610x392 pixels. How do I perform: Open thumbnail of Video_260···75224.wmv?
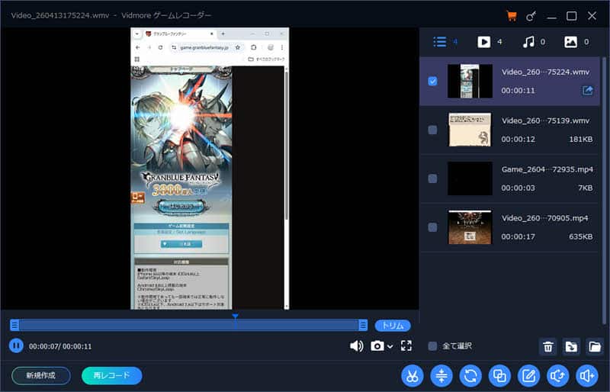[470, 81]
